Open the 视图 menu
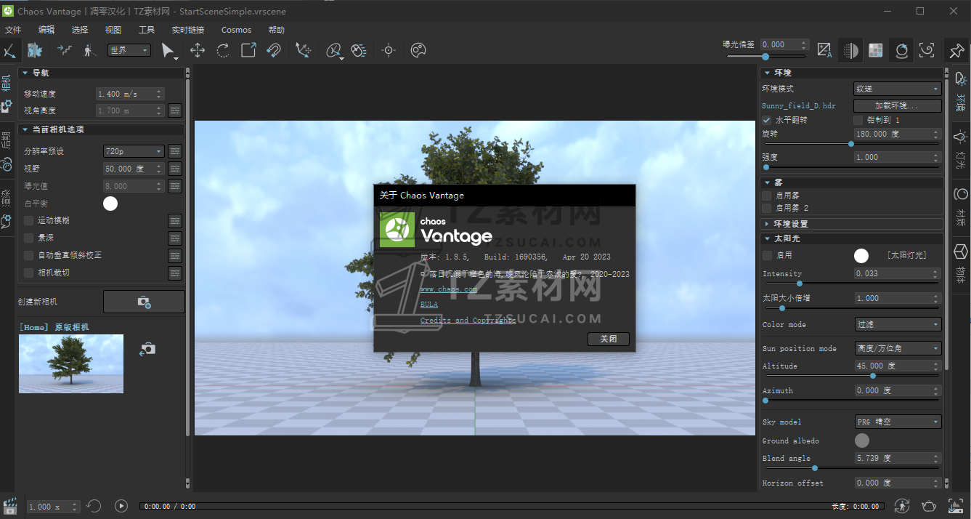The image size is (971, 519). point(113,30)
